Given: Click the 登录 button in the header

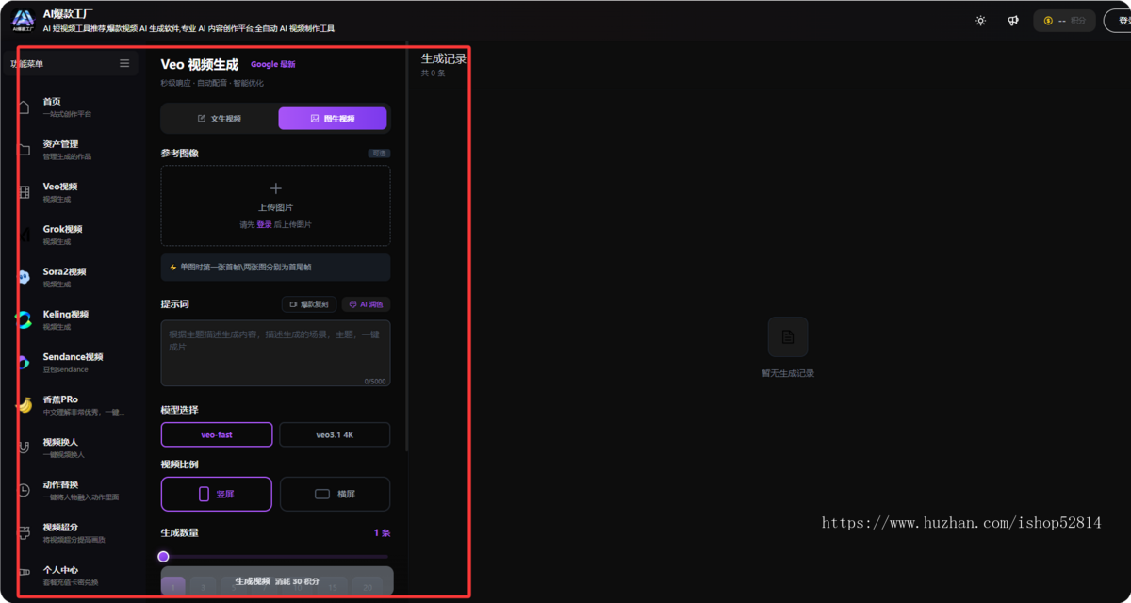Looking at the screenshot, I should pos(1120,21).
